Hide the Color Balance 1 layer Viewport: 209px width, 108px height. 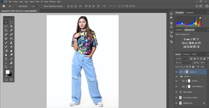[x=176, y=86]
